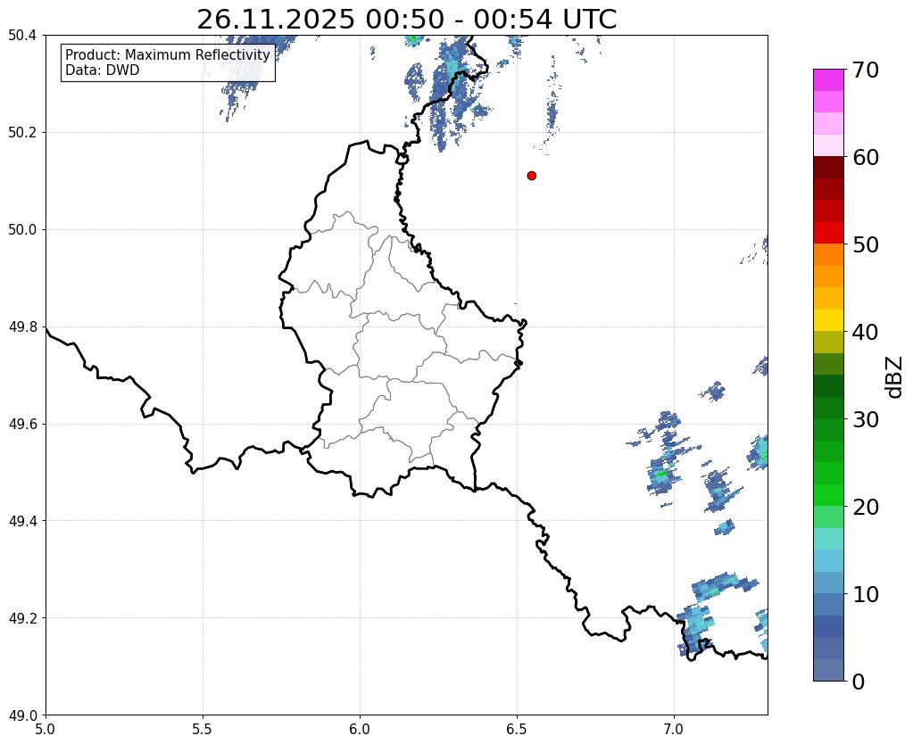This screenshot has height=744, width=913.
Task: Click the colorbar tick label 40
Action: 866,333
